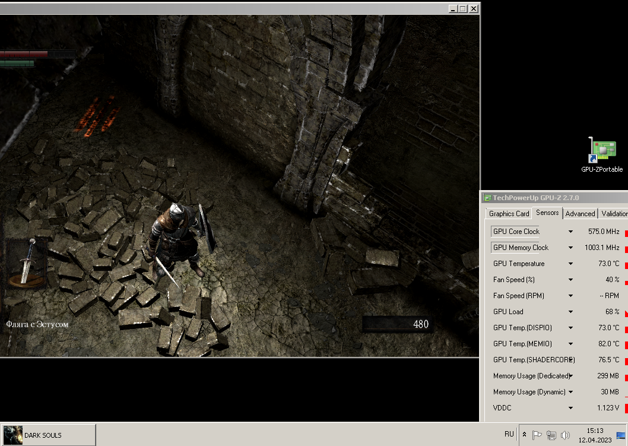628x446 pixels.
Task: Click the 76.5 °C shadercore temperature value
Action: pyautogui.click(x=609, y=359)
